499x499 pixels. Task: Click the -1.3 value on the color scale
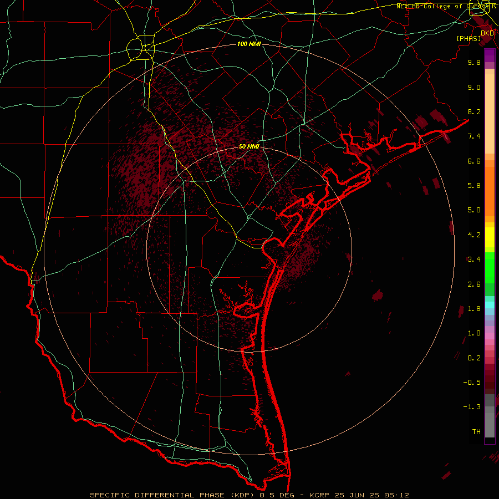click(472, 407)
